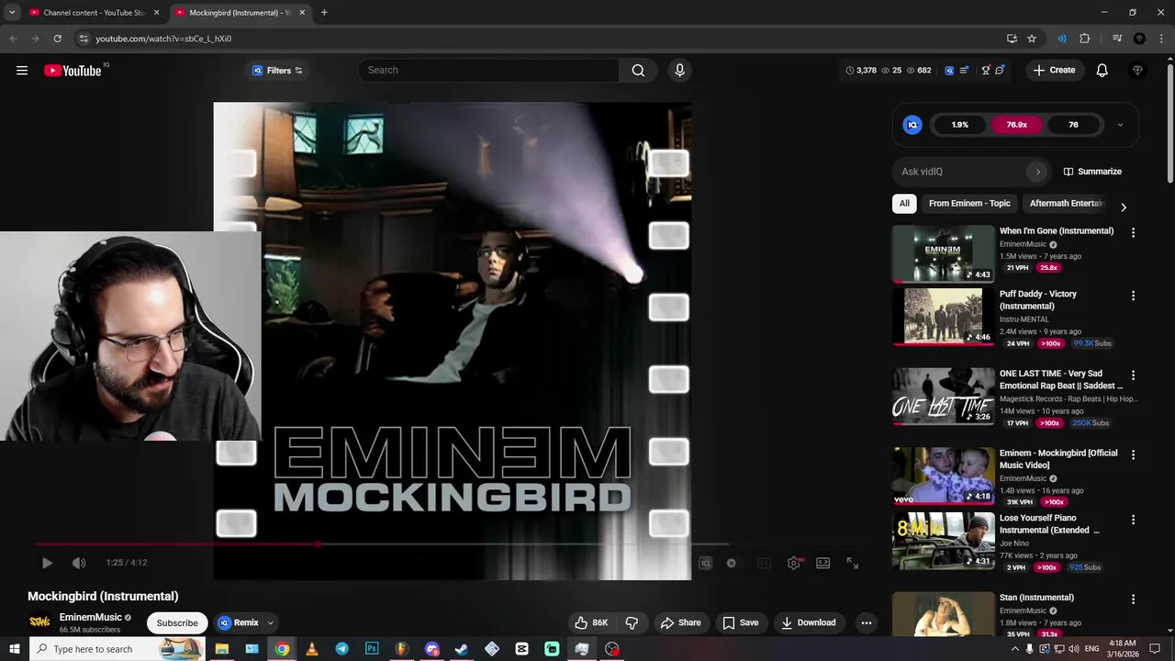Save the video to a playlist
1175x661 pixels.
[741, 622]
